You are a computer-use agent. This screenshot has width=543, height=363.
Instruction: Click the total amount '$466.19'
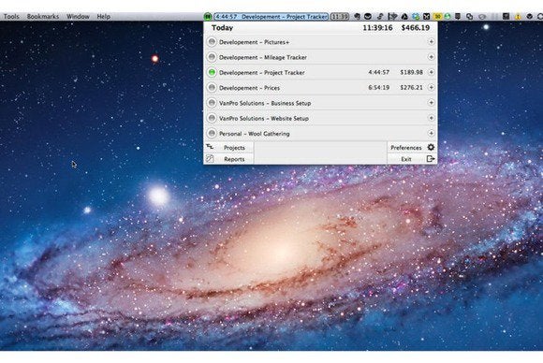(416, 28)
